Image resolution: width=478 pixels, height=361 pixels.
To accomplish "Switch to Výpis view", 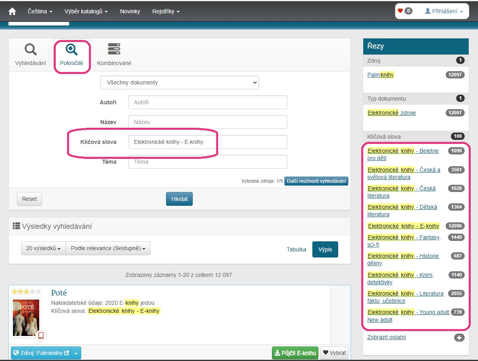I will tap(325, 249).
